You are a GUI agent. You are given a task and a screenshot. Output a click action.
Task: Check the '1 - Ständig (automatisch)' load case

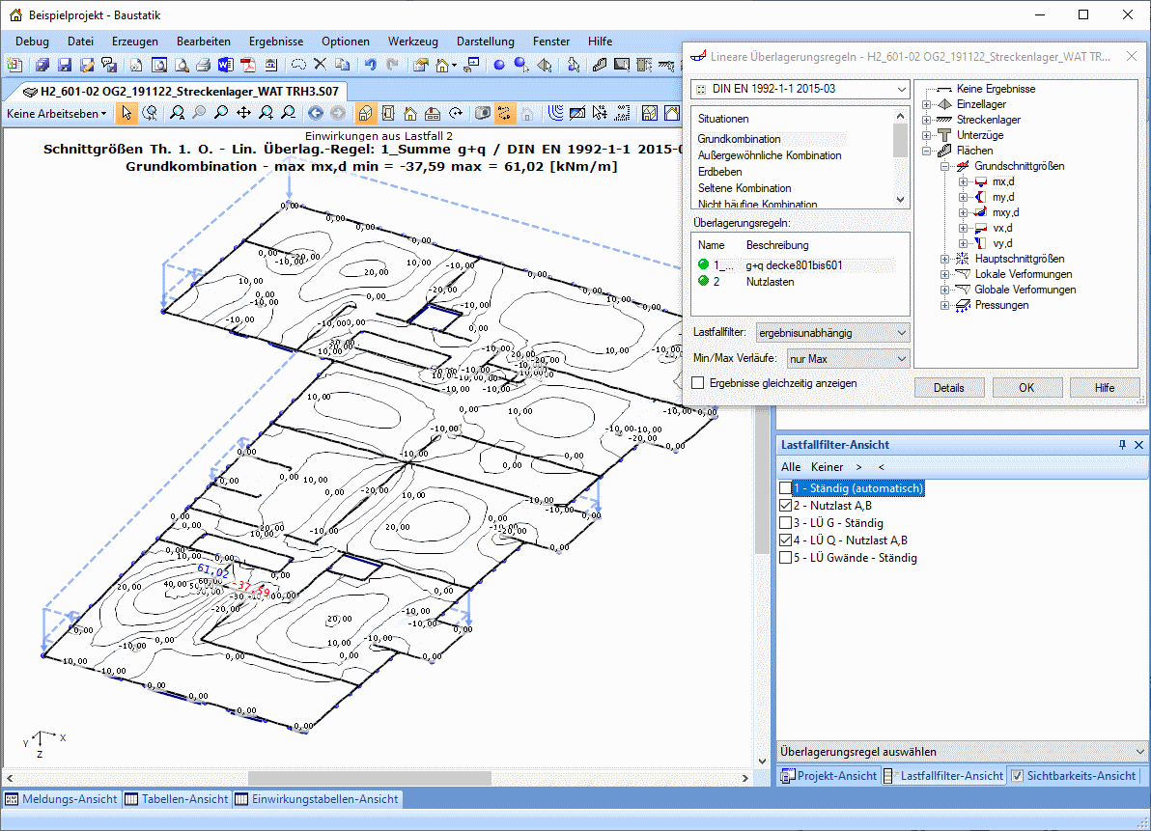coord(785,487)
